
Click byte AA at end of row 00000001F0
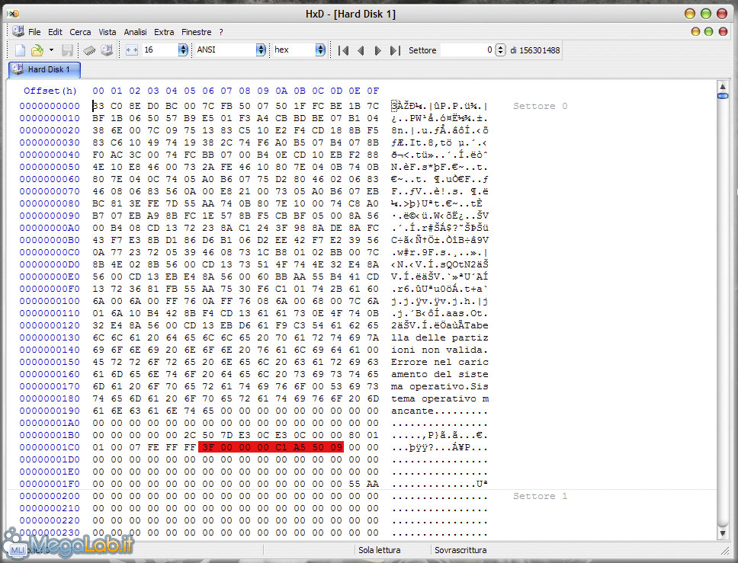pyautogui.click(x=373, y=484)
